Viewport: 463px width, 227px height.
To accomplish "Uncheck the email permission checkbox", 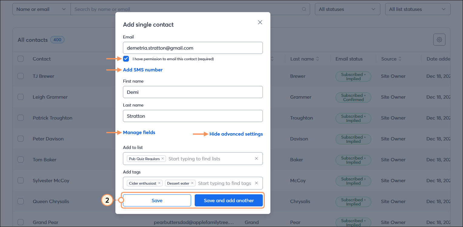I will click(126, 59).
